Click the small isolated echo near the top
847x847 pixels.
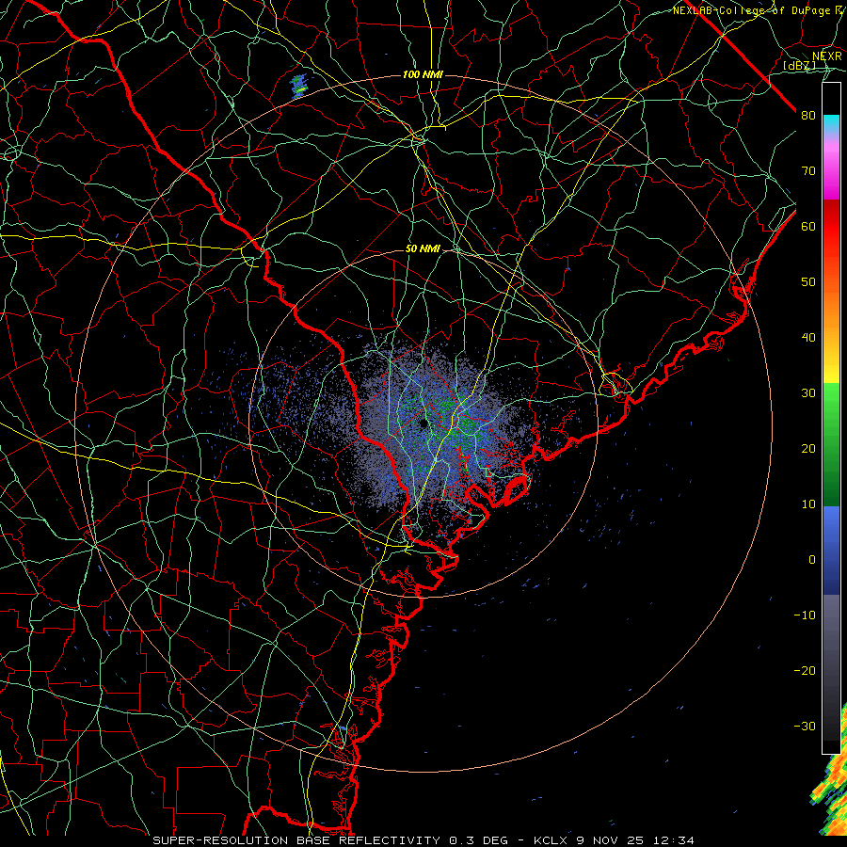tap(298, 86)
